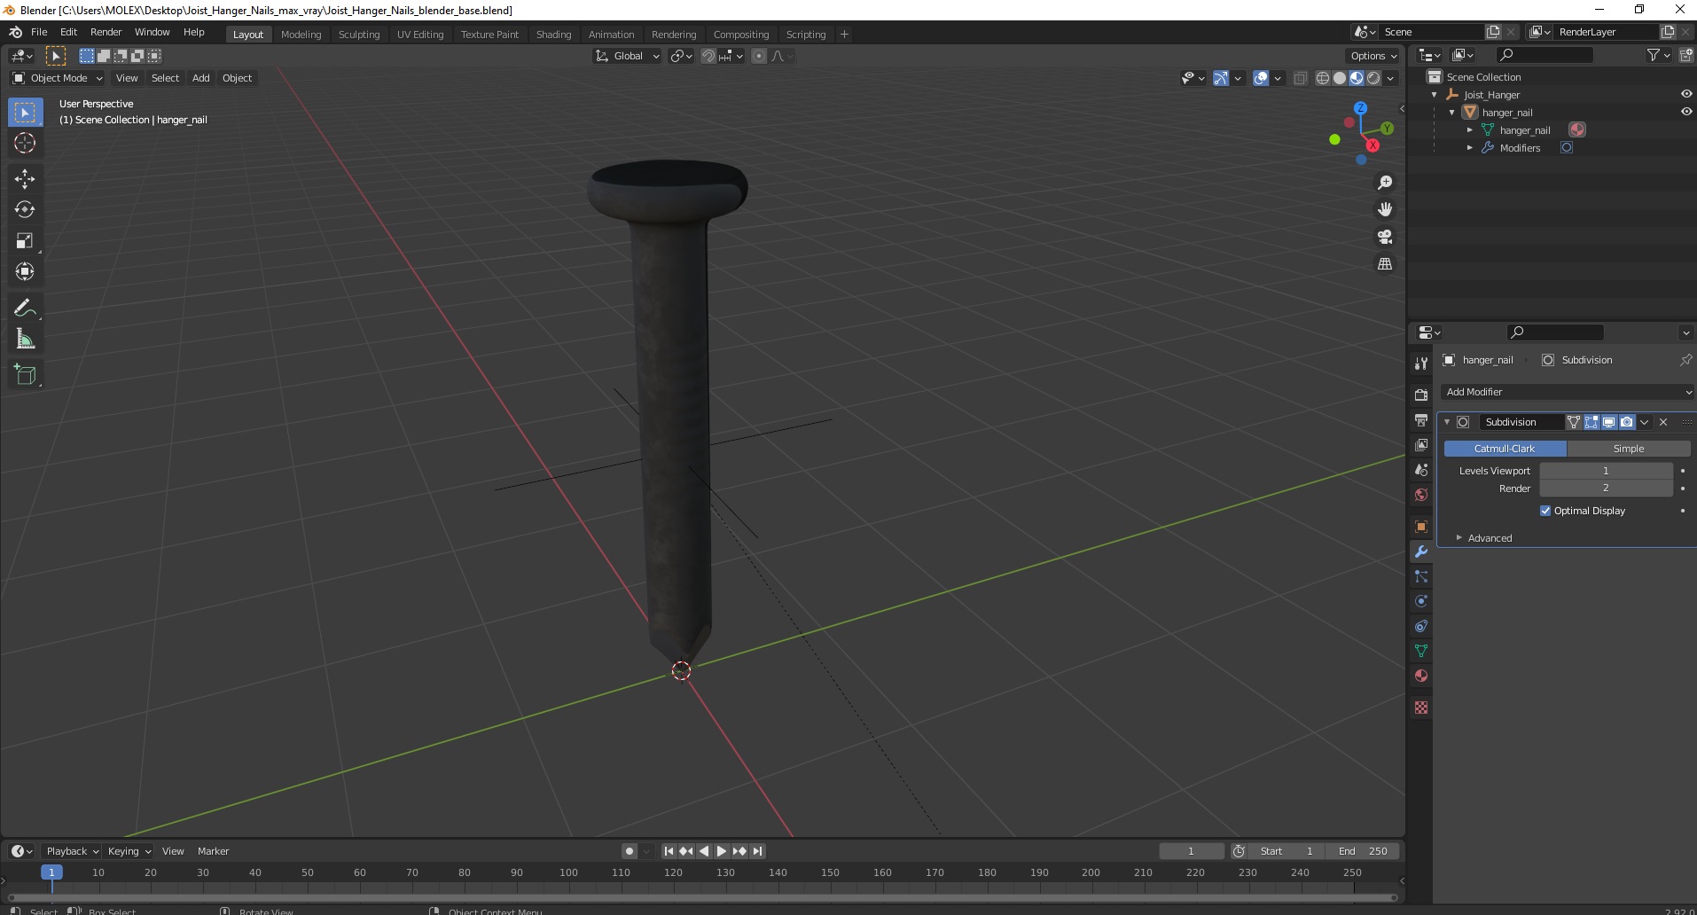Open the World properties tab
This screenshot has height=915, width=1697.
coord(1421,495)
